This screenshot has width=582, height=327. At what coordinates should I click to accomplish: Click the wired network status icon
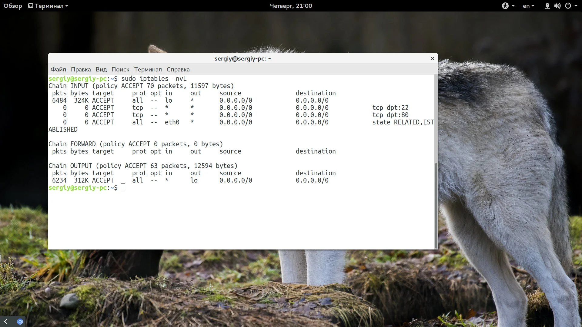pos(547,6)
